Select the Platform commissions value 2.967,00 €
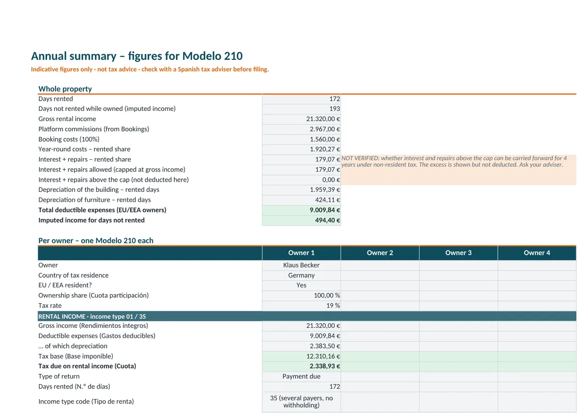 [x=302, y=129]
